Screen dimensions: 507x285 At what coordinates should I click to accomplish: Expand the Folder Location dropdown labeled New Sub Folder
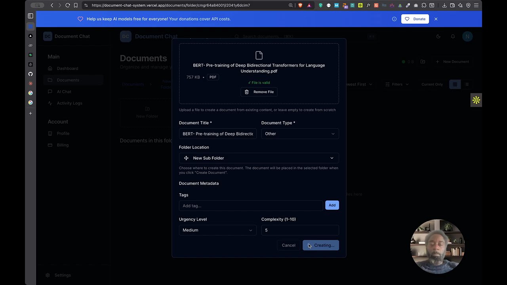pos(259,158)
